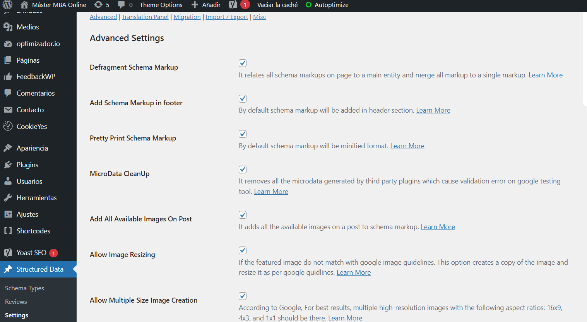Open Learn More for Defragment Schema Markup
Viewport: 587px width, 322px height.
546,75
